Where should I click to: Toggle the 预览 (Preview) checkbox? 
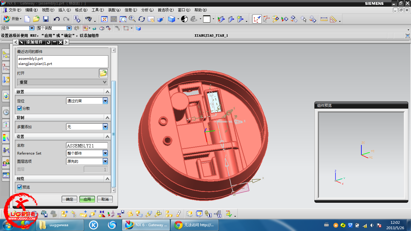20,187
